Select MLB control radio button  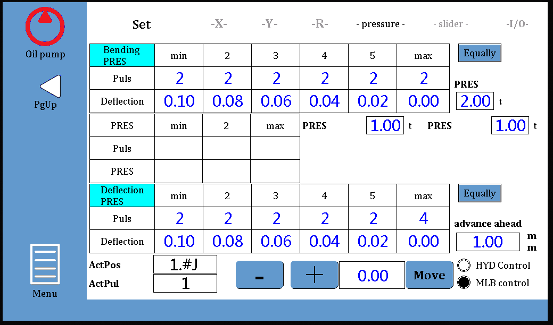464,283
